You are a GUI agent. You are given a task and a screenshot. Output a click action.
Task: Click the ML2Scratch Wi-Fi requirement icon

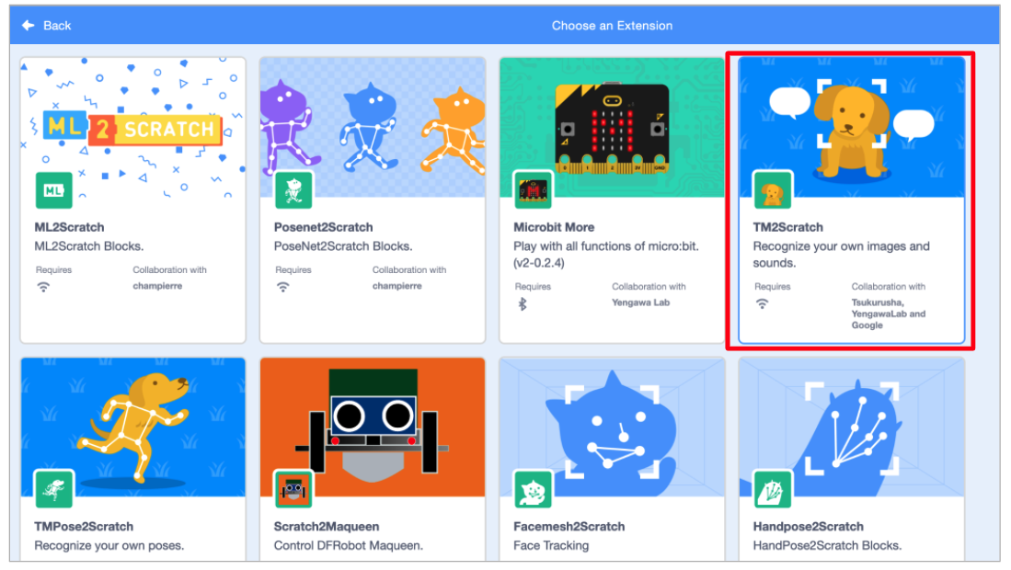[x=43, y=287]
